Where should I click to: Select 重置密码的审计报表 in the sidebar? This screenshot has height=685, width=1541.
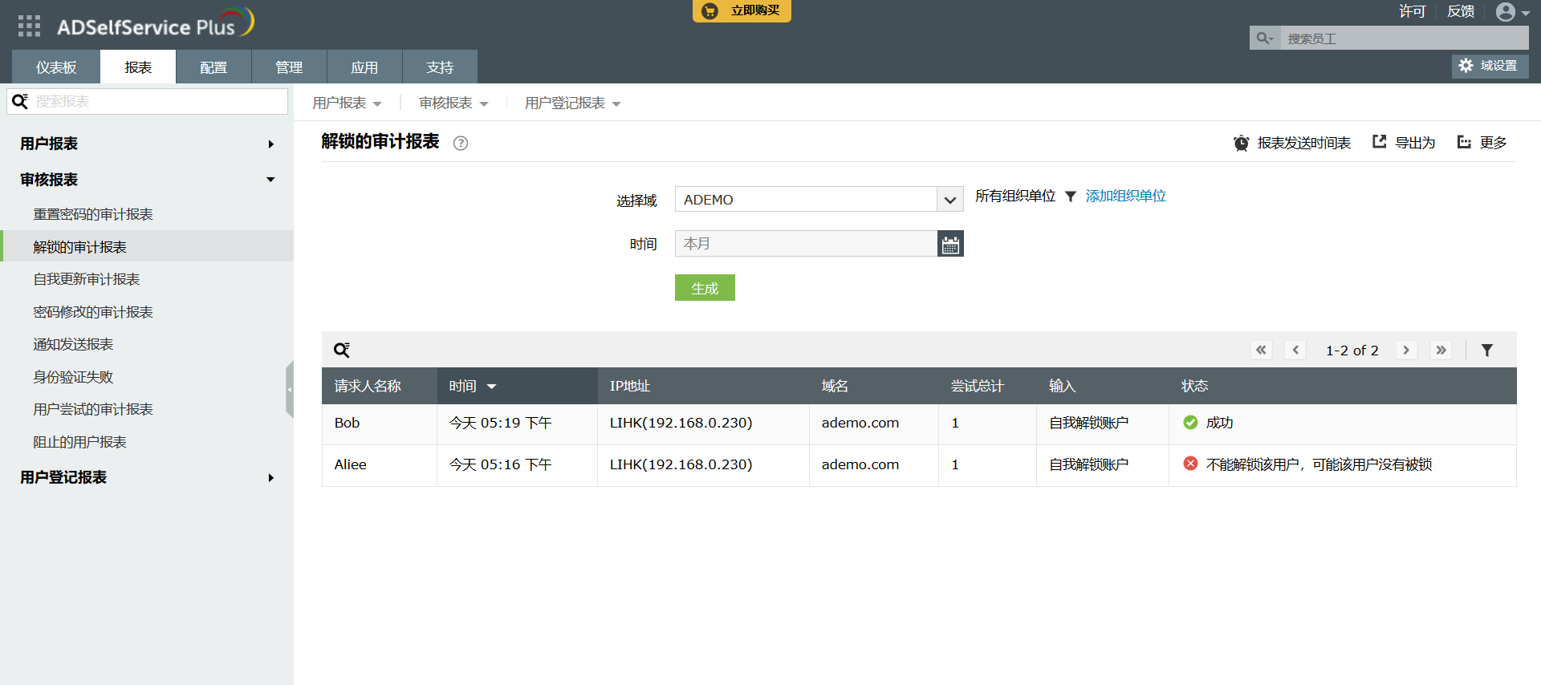[93, 214]
